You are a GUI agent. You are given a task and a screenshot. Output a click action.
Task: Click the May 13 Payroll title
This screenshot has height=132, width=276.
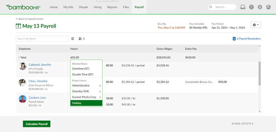tap(39, 26)
